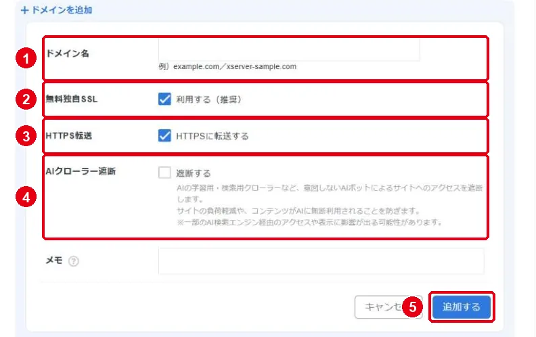The width and height of the screenshot is (536, 337).
Task: Toggle the 利用する（推奨） SSL checkbox
Action: (164, 99)
